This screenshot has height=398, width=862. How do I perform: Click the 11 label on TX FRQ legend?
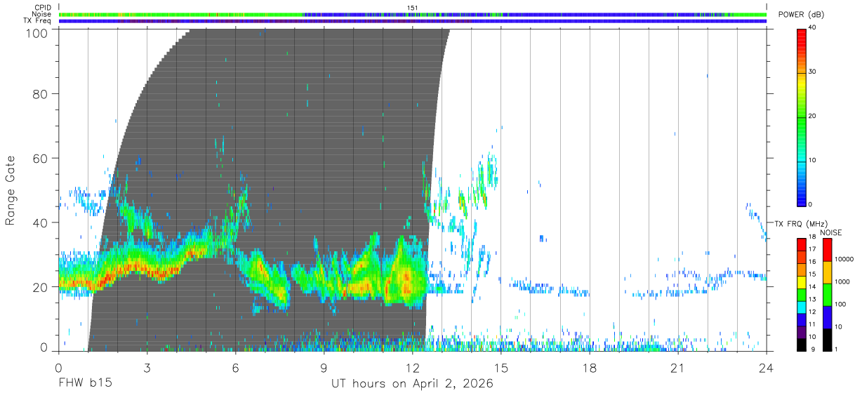coord(813,324)
